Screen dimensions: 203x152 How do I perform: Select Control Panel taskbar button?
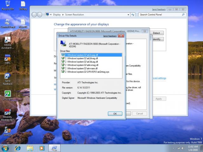click(x=55, y=148)
